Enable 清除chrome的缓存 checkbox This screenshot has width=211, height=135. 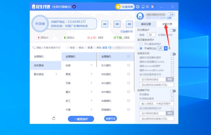173,67
